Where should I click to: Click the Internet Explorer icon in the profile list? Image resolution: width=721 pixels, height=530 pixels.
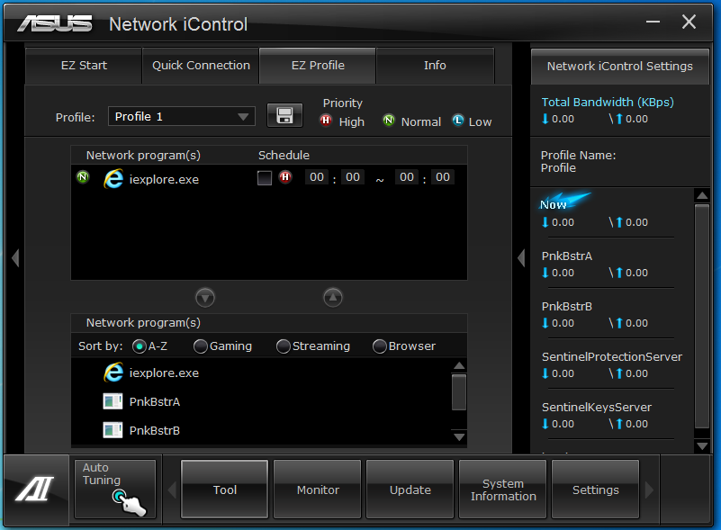(113, 178)
